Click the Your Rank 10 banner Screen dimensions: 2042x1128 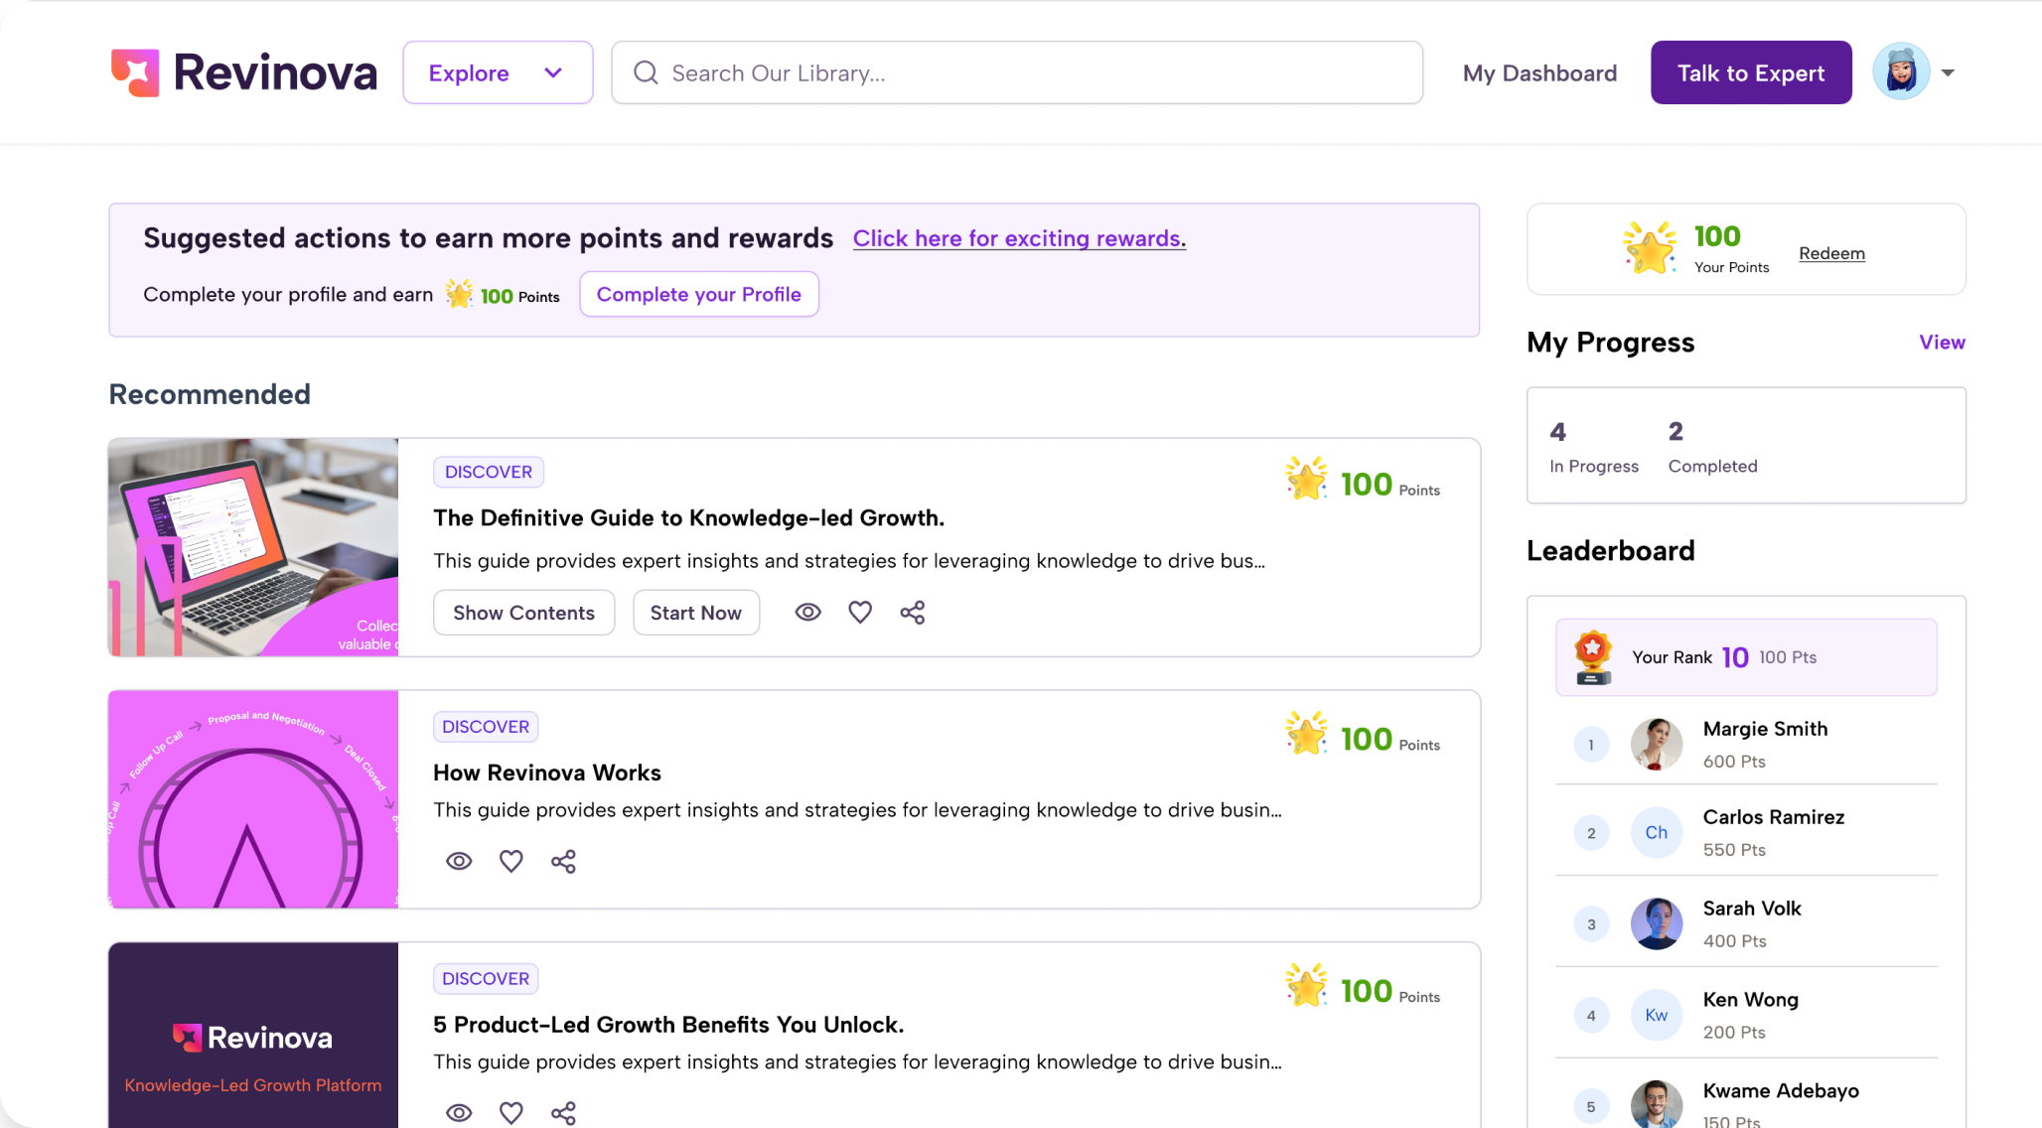click(1746, 657)
